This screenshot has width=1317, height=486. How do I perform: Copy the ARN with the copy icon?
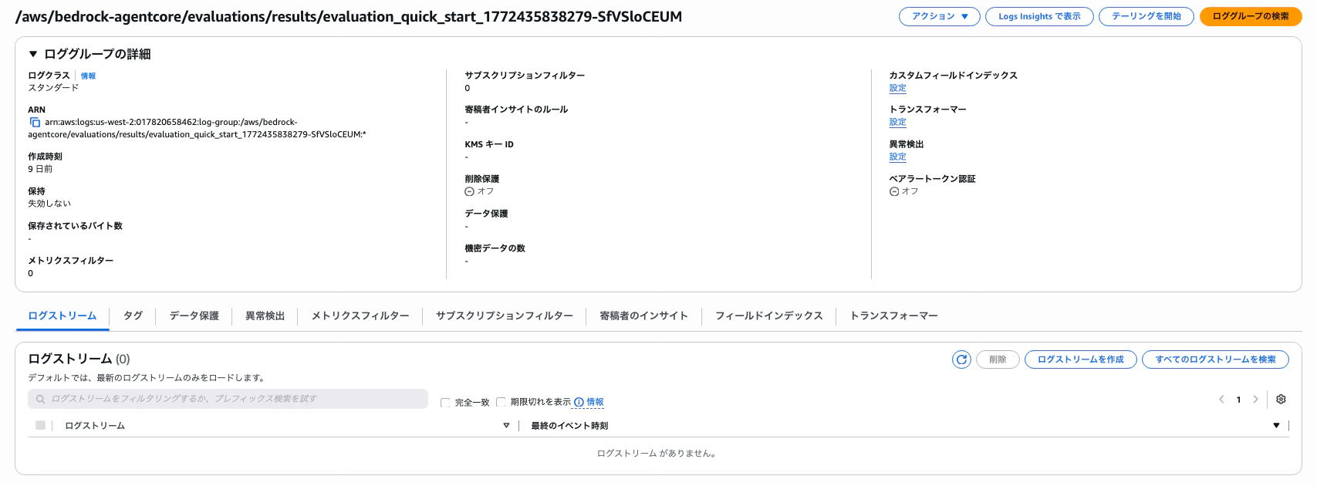point(35,122)
